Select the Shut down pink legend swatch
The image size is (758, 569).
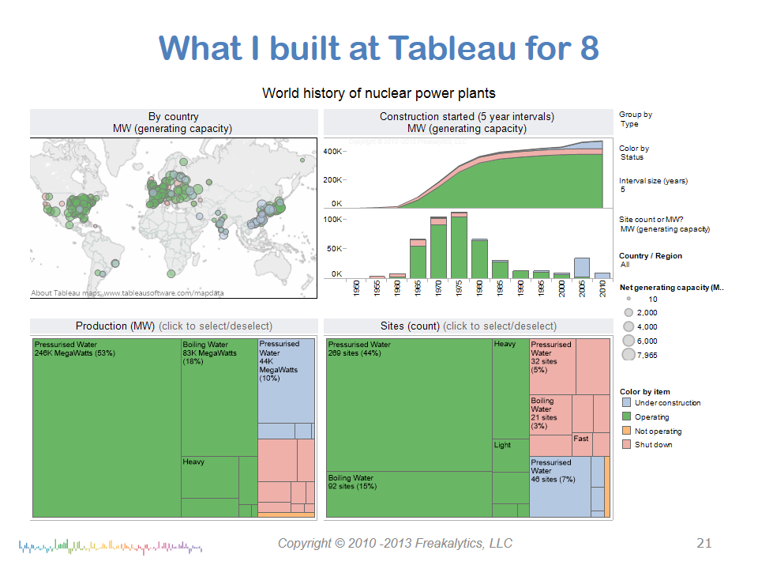pos(626,445)
